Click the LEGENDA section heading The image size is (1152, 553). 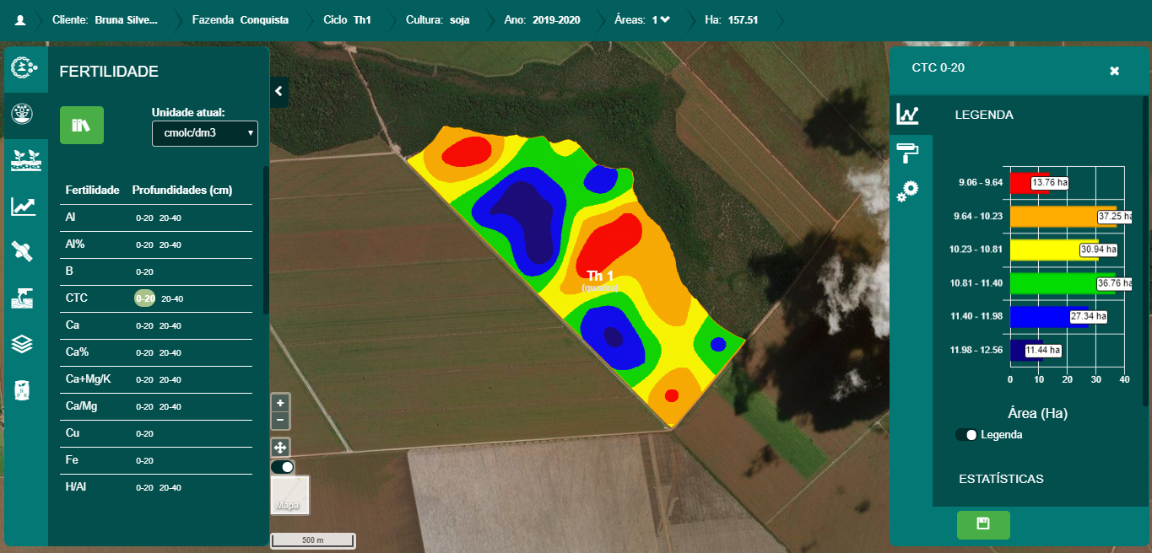984,115
